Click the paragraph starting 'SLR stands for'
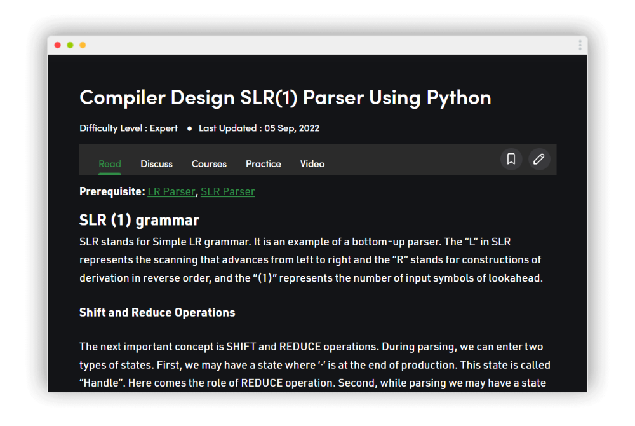The height and width of the screenshot is (426, 635). point(311,260)
